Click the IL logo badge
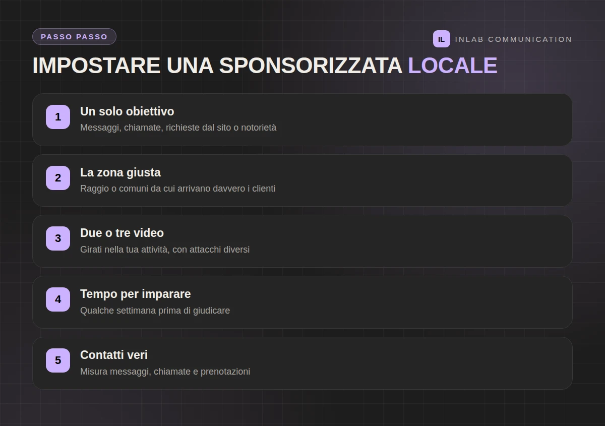The image size is (605, 426). coord(441,39)
